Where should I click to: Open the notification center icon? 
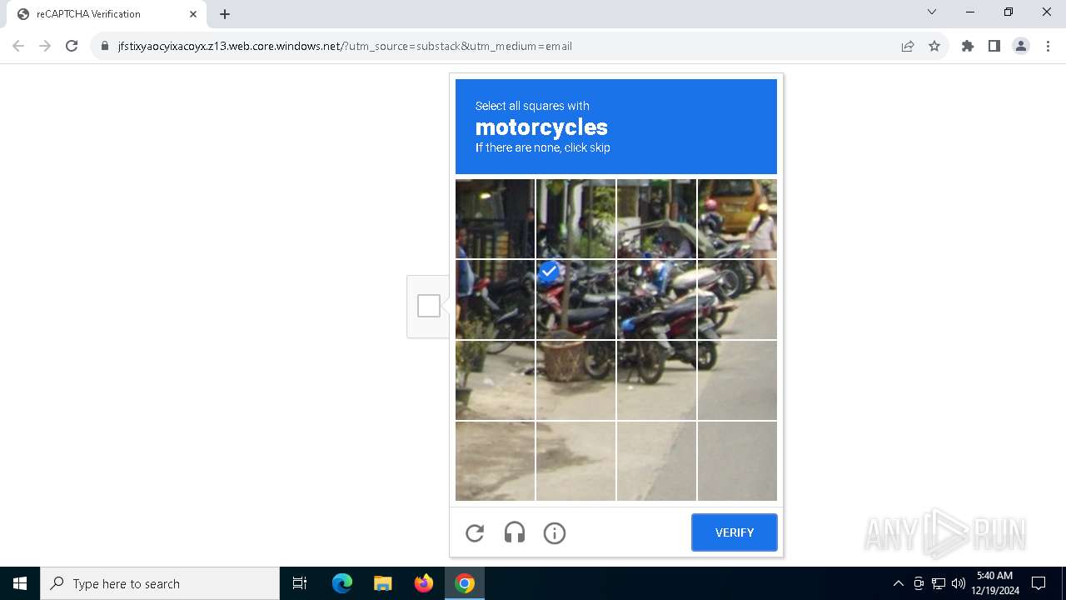coord(1039,583)
